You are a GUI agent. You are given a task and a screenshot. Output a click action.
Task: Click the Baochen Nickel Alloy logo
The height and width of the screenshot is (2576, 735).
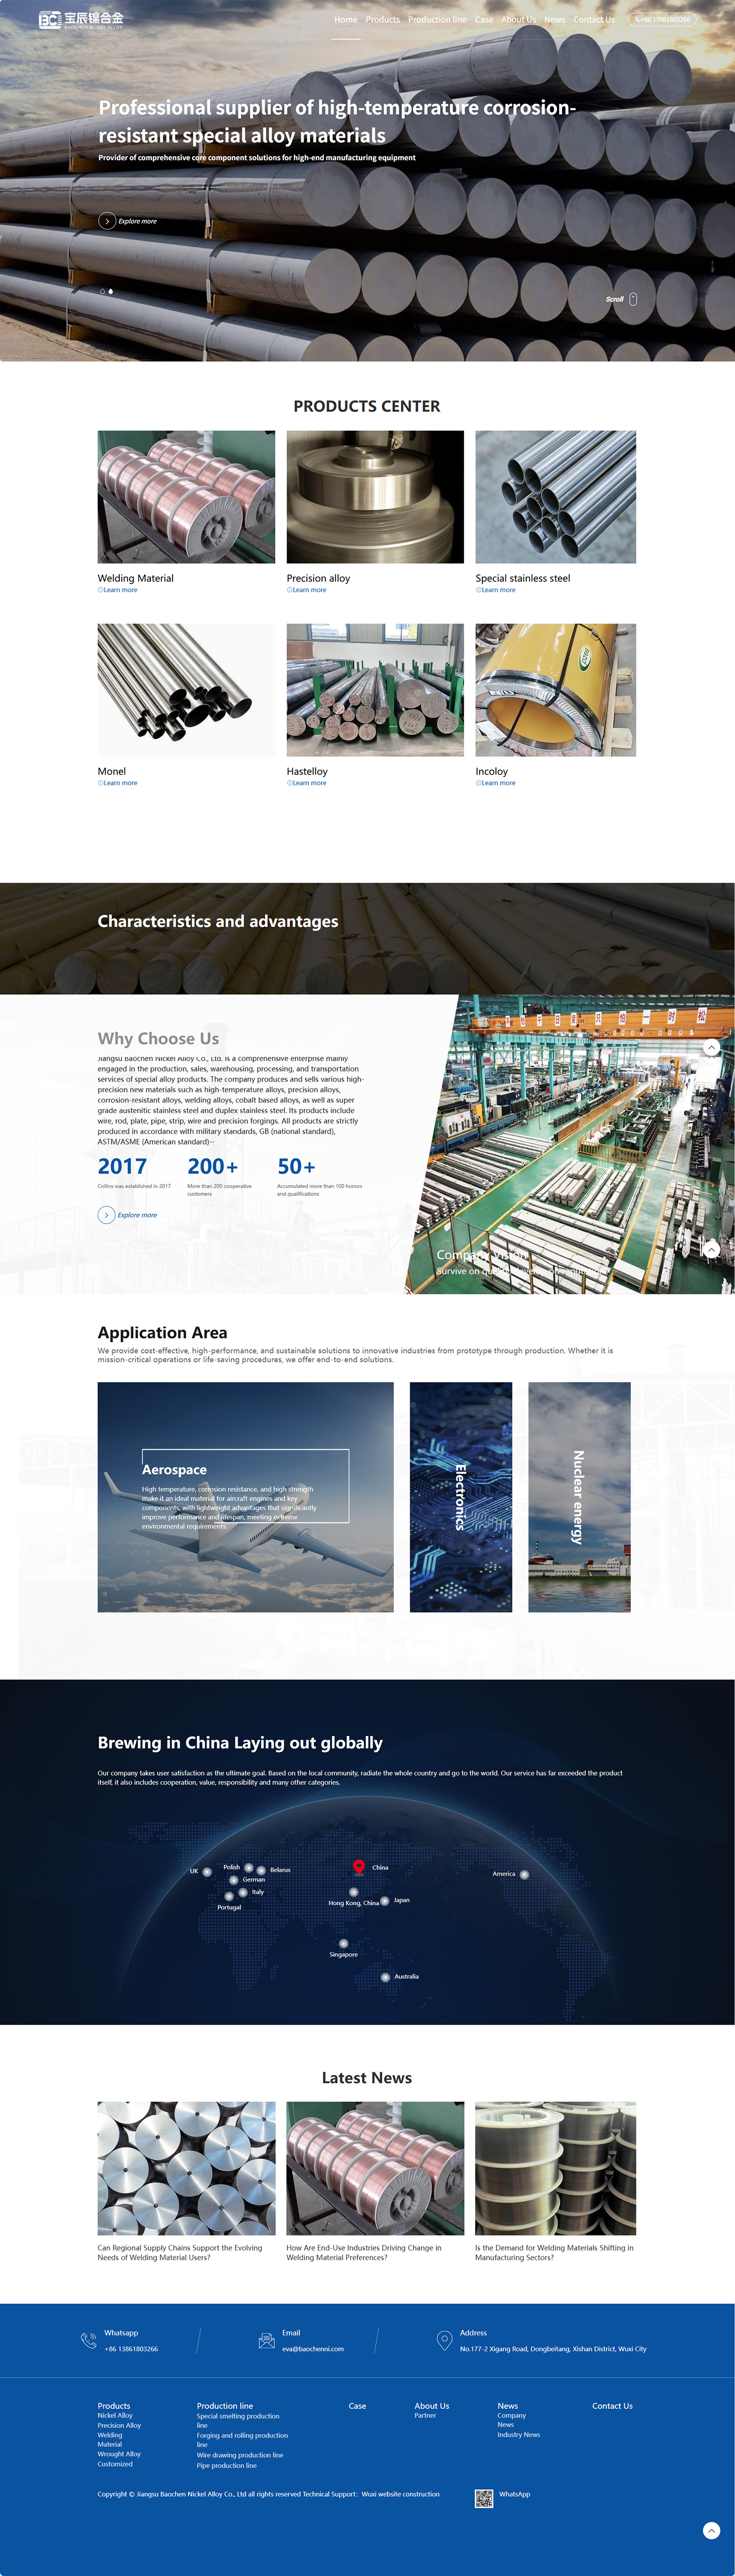point(81,20)
